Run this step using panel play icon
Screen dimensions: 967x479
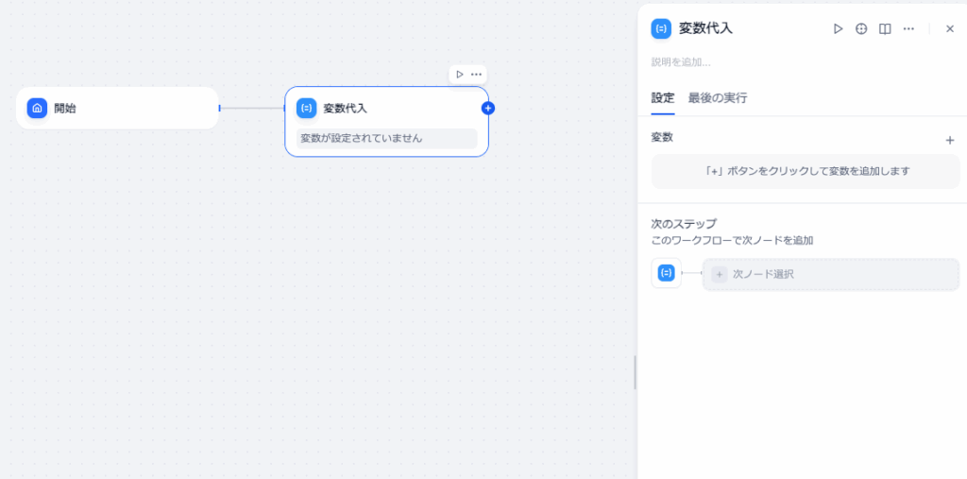(837, 29)
